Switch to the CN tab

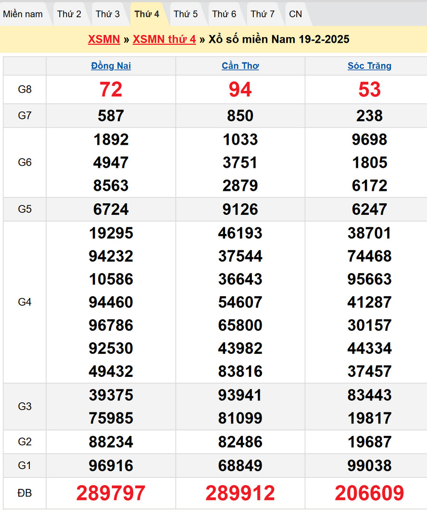[x=296, y=14]
